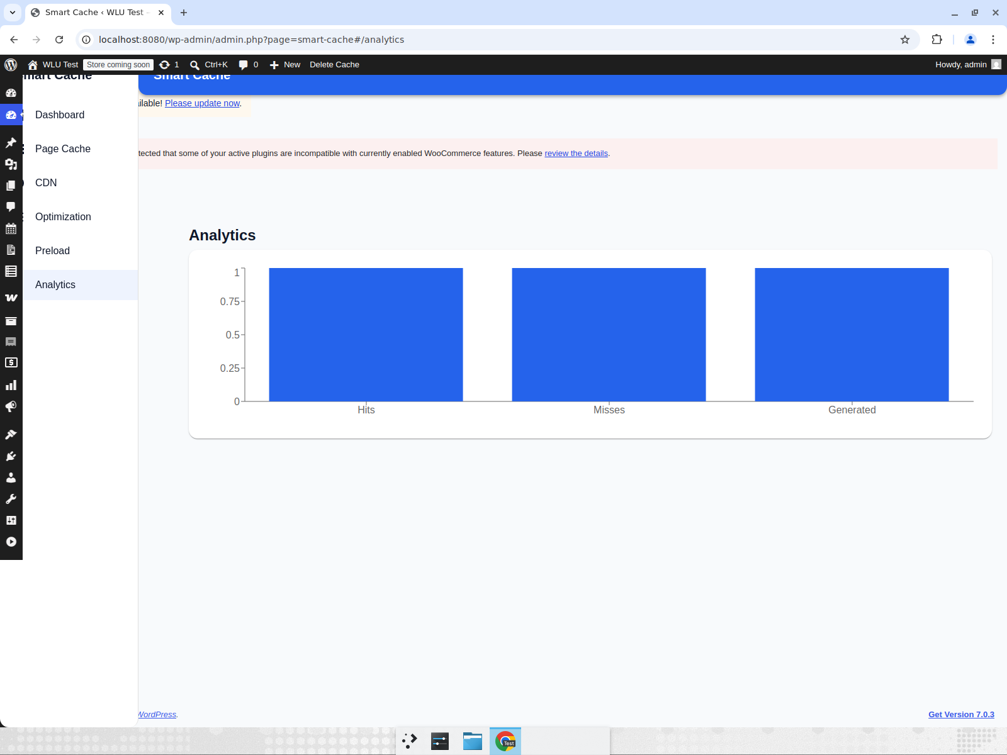Visit site via WLU Test home link
This screenshot has width=1007, height=755.
(53, 65)
